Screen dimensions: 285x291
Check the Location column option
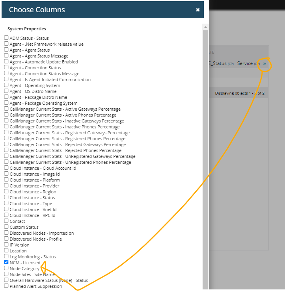click(6, 250)
